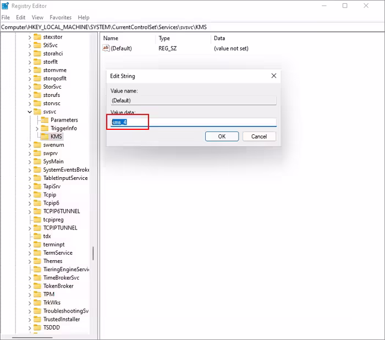This screenshot has height=340, width=385.
Task: Click the SysMain folder icon
Action: pos(37,161)
